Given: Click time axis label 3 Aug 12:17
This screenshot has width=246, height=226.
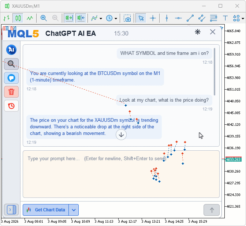Looking at the screenshot, I should click(127, 222).
